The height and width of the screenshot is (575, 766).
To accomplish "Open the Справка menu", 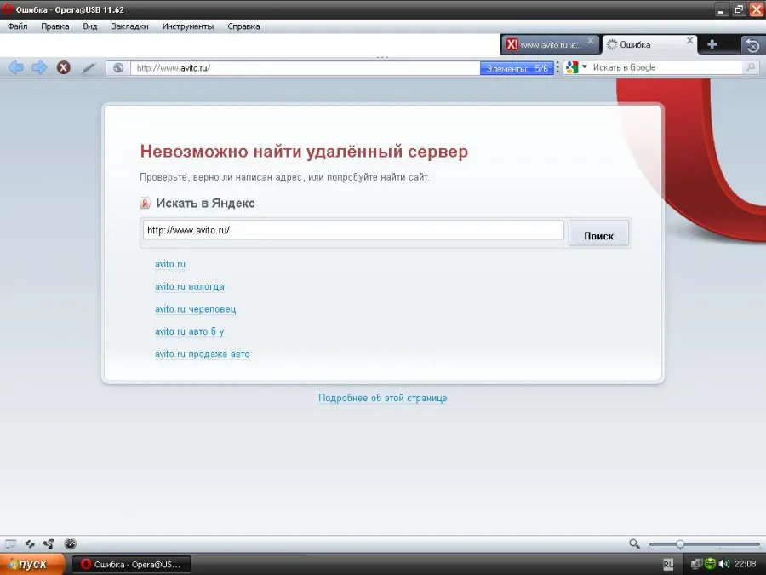I will point(243,26).
